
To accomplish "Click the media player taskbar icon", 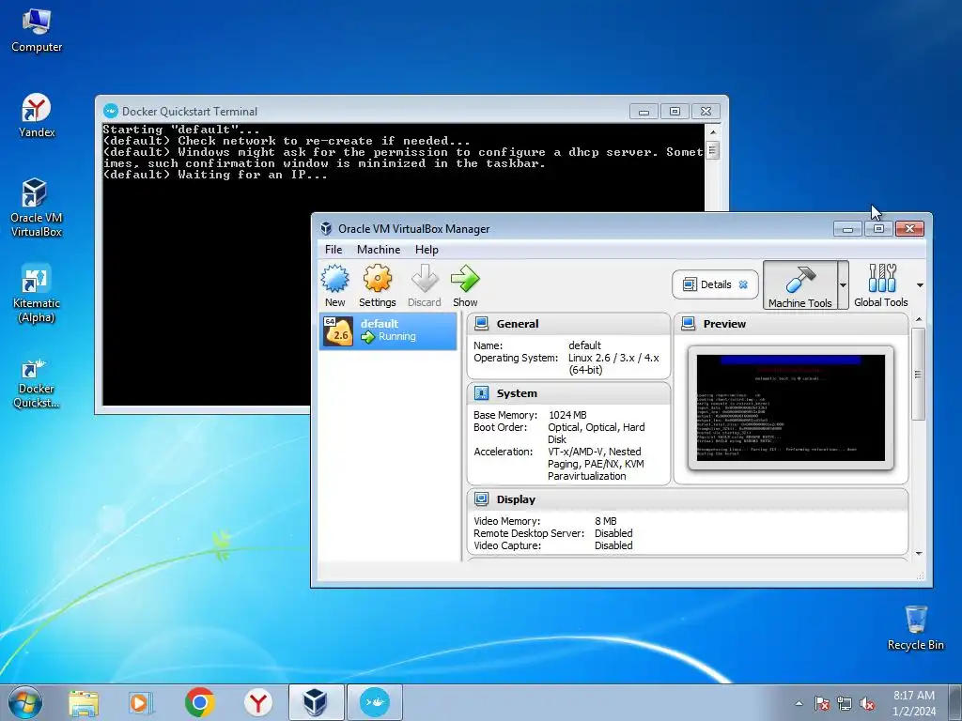I will tap(141, 703).
